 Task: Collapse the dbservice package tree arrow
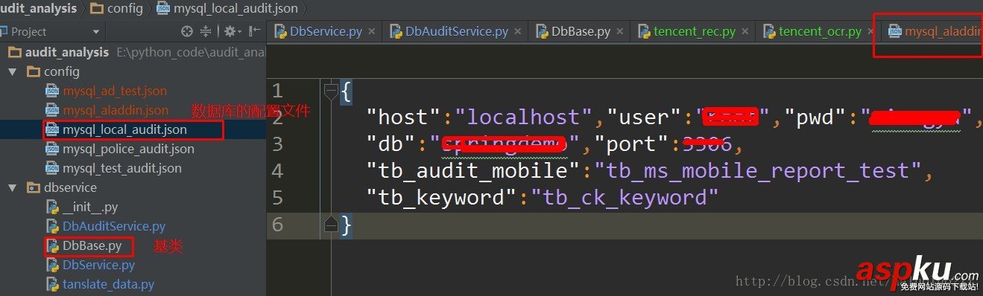click(13, 188)
